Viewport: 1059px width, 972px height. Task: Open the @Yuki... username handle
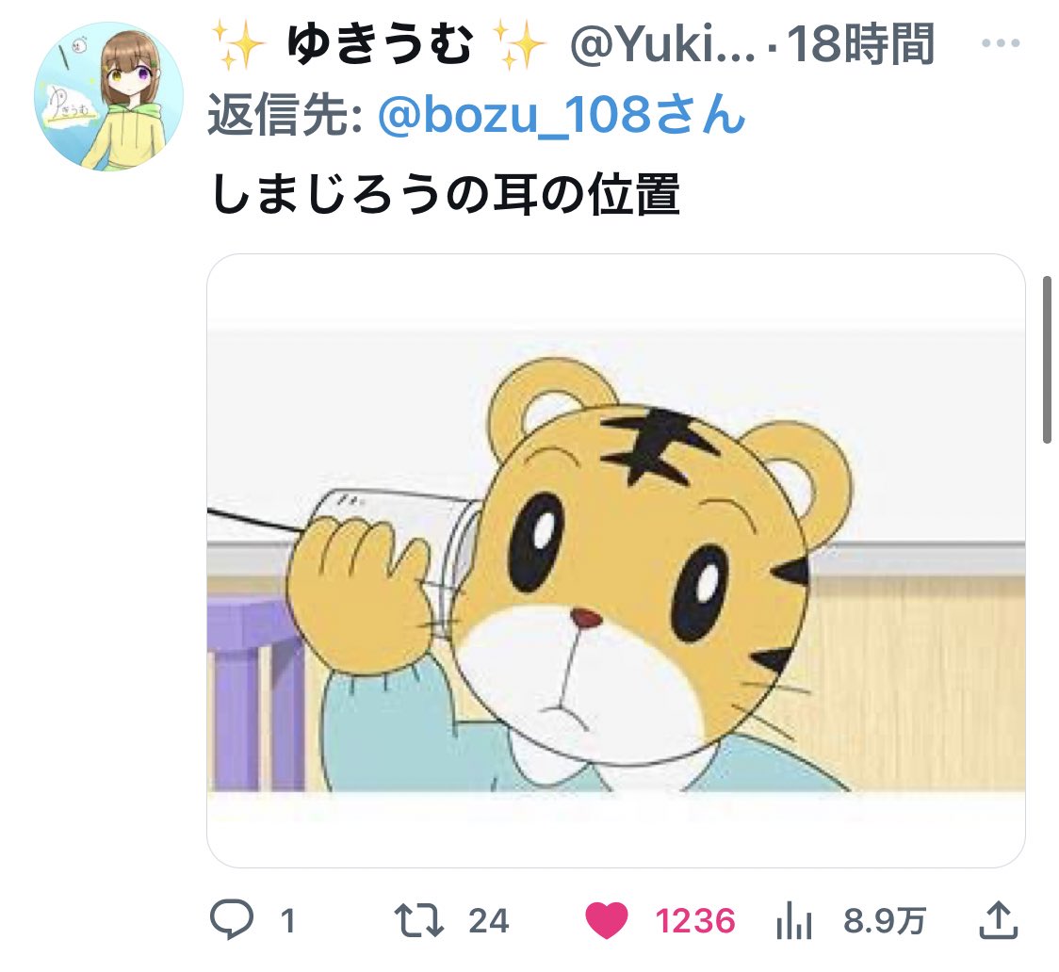click(x=661, y=44)
